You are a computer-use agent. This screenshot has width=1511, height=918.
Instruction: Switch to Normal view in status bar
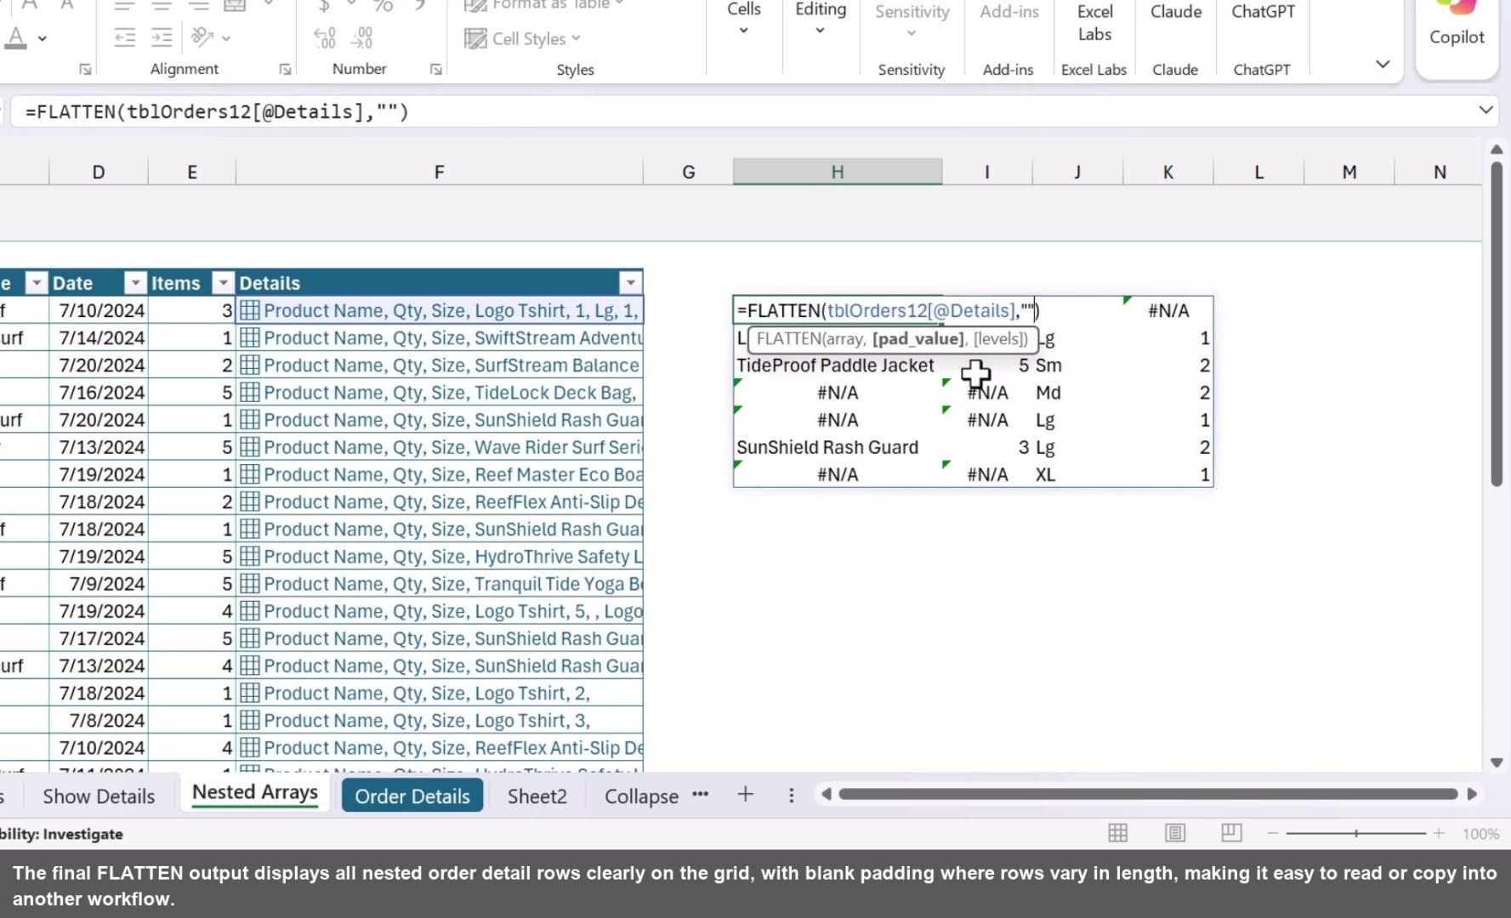pyautogui.click(x=1118, y=833)
